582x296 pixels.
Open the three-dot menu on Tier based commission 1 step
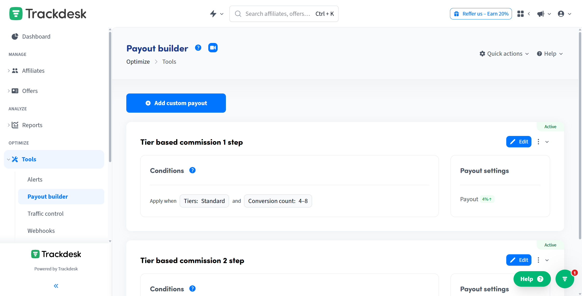(538, 142)
